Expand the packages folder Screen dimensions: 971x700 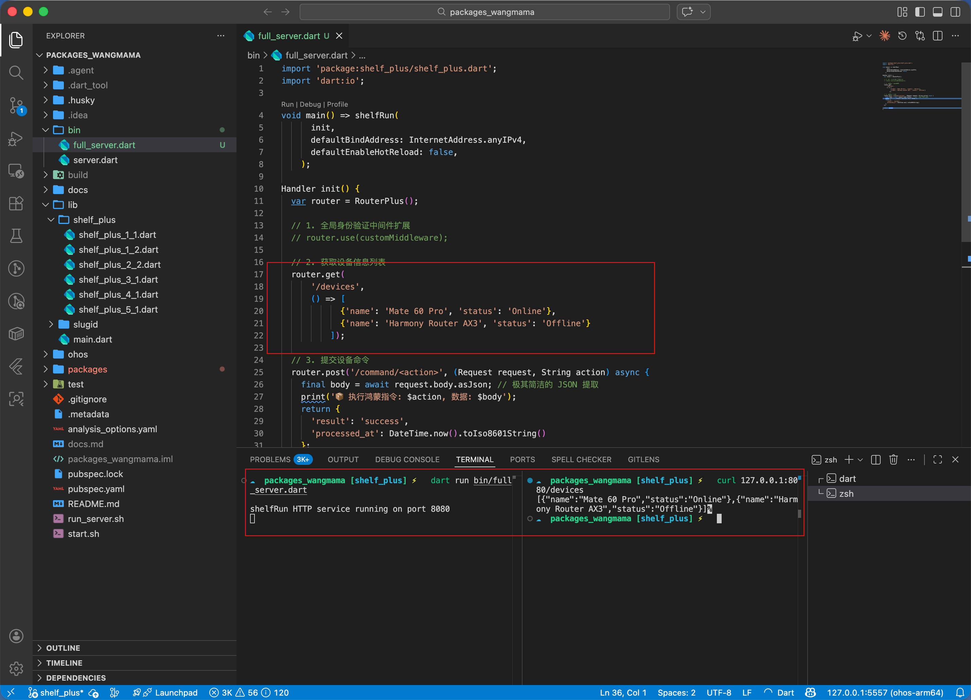tap(87, 369)
